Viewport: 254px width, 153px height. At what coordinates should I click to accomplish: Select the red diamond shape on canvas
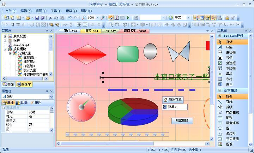(87, 54)
